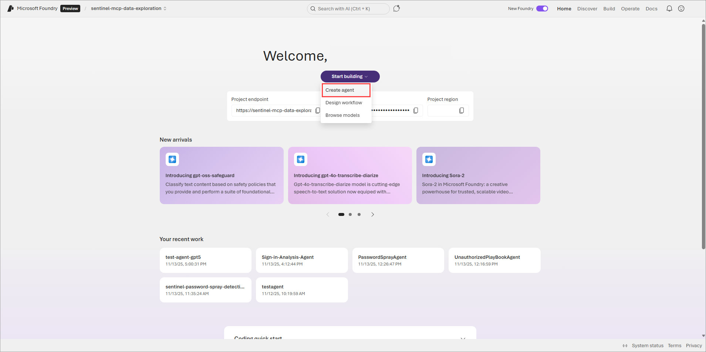Toggle the New Foundry switch
The height and width of the screenshot is (352, 706).
click(x=542, y=9)
